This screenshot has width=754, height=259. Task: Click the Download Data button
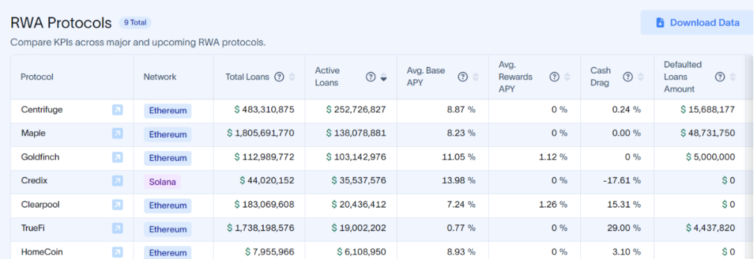click(697, 22)
